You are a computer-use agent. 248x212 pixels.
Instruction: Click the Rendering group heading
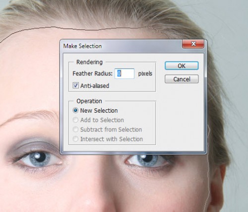pos(89,62)
